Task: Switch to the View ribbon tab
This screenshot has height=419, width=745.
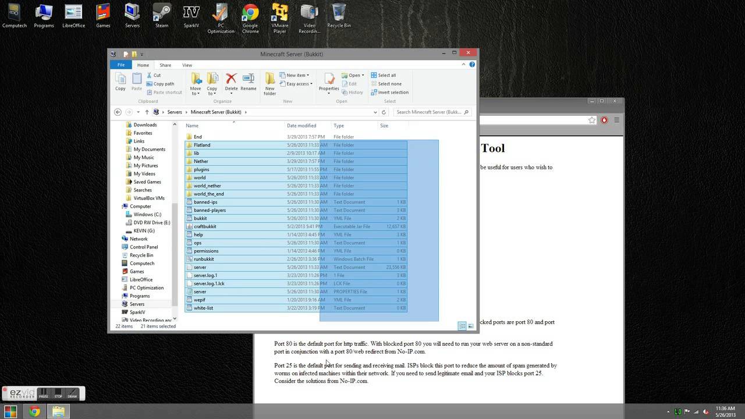Action: pyautogui.click(x=187, y=65)
